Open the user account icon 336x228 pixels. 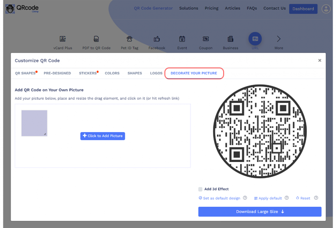click(326, 9)
